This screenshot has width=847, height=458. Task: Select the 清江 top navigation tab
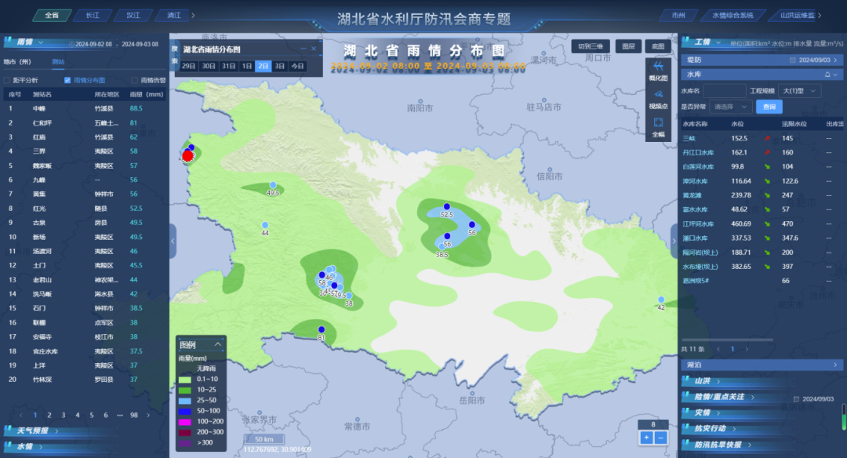point(173,16)
